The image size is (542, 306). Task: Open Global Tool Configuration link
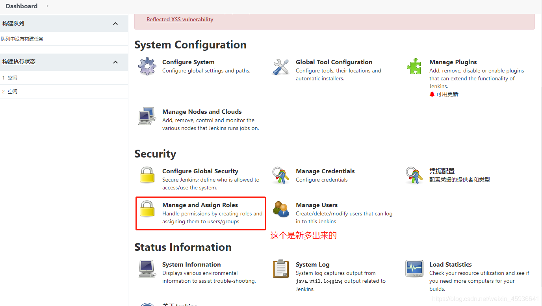coord(334,62)
